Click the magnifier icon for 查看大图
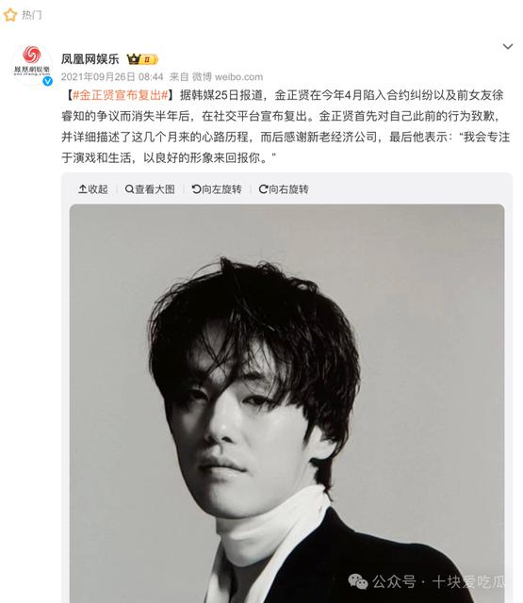This screenshot has width=523, height=603. [129, 189]
